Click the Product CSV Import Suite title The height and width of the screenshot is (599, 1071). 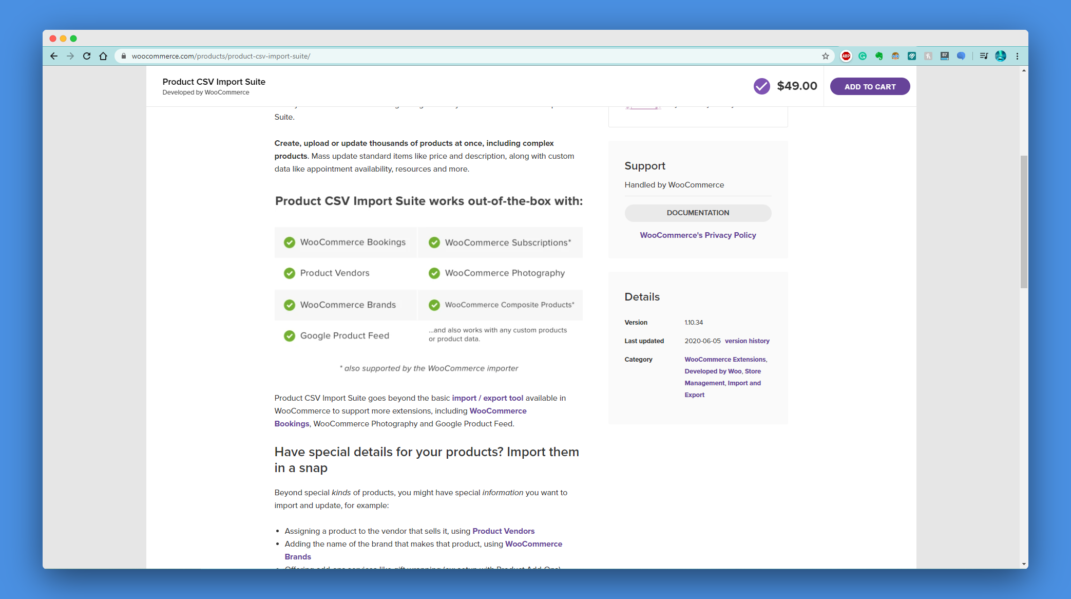214,82
